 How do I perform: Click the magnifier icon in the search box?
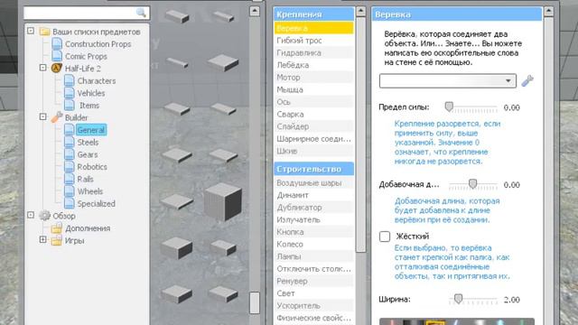pyautogui.click(x=141, y=13)
